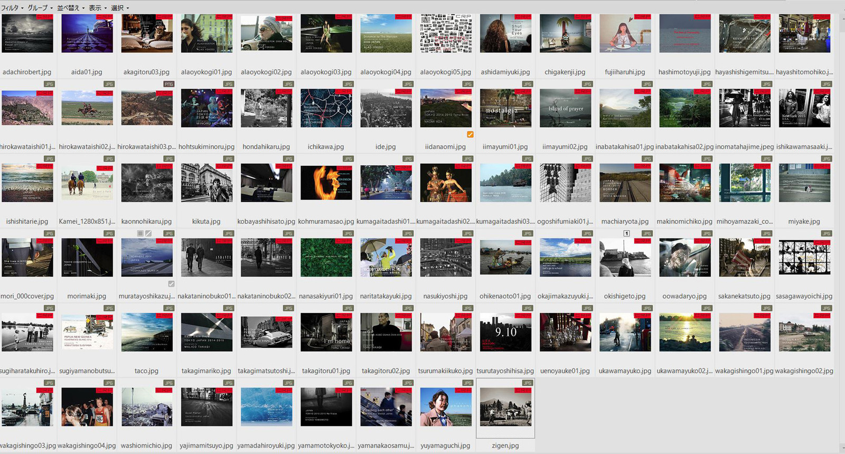Click the JPG badge on machiaryota.jpg
The image size is (845, 454).
click(647, 159)
